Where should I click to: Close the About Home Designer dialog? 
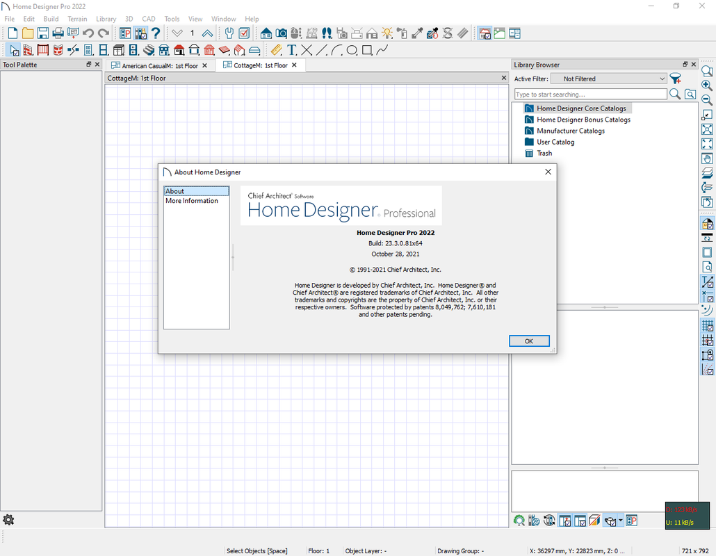[548, 172]
